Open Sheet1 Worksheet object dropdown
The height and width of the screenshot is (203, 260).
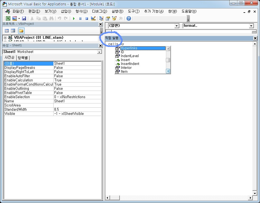pyautogui.click(x=99, y=52)
